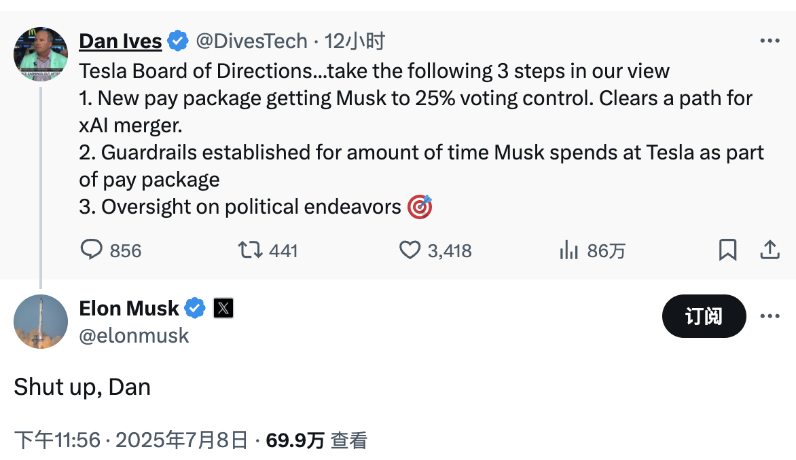
Task: Expand the target emoji in the tweet text
Action: click(420, 206)
